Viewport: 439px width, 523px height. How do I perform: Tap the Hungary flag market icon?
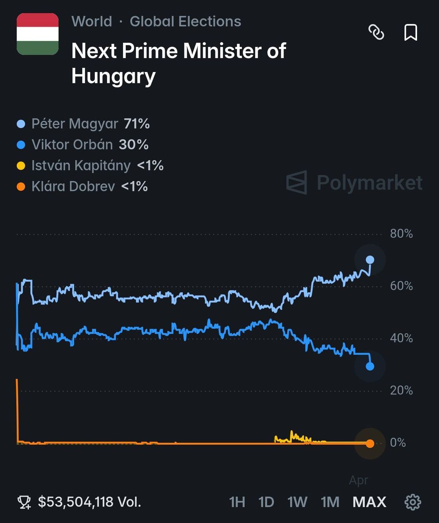[38, 34]
